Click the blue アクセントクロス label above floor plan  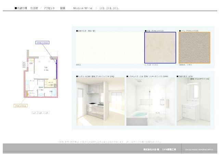click(42, 42)
